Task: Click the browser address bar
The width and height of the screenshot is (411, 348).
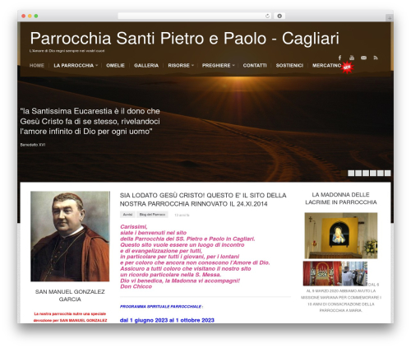Action: 195,16
